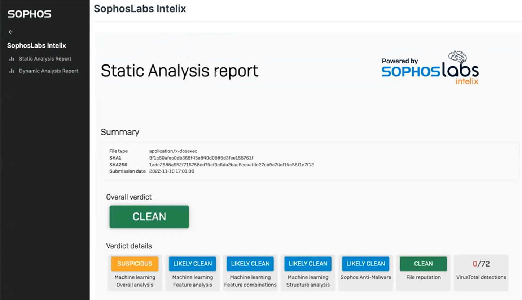The height and width of the screenshot is (300, 522).
Task: Click the submission date value
Action: (172, 171)
